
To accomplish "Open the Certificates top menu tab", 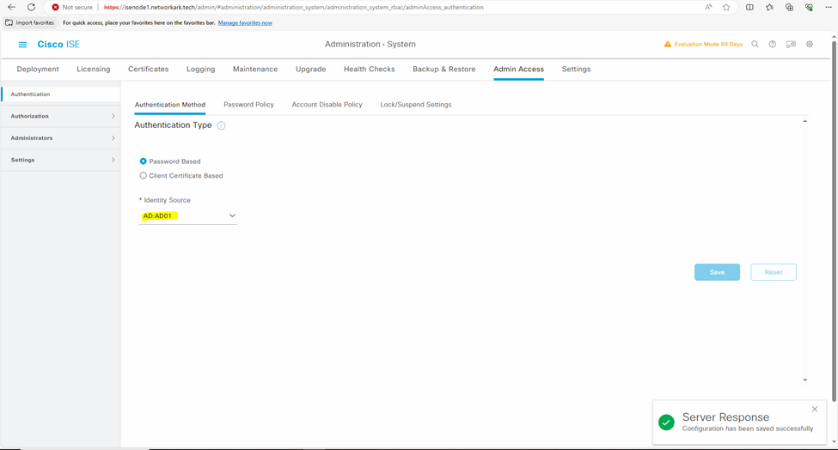I will tap(148, 70).
